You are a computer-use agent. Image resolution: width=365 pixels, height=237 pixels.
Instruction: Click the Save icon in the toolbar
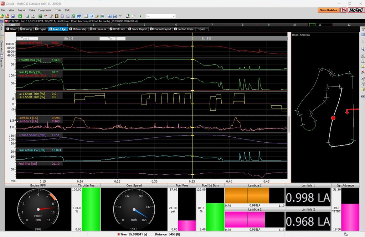coord(13,16)
